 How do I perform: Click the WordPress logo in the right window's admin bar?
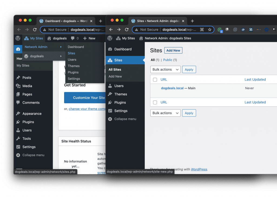pyautogui.click(x=110, y=38)
